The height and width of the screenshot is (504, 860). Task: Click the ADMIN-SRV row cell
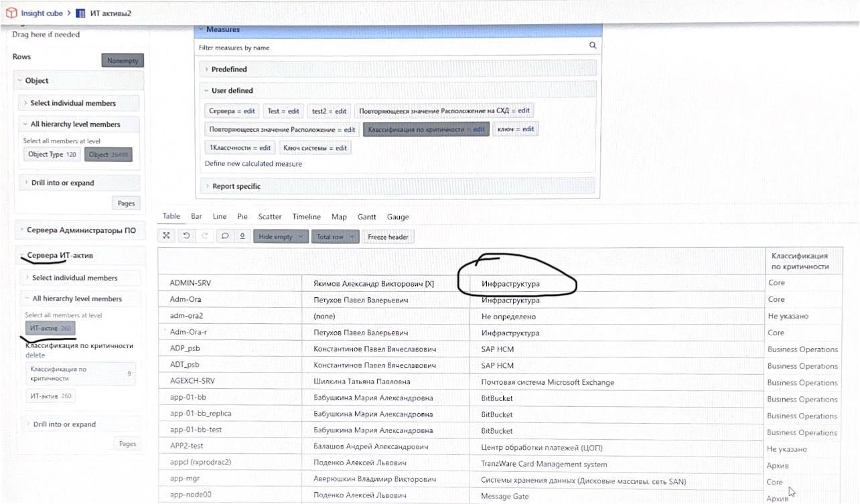[x=230, y=283]
